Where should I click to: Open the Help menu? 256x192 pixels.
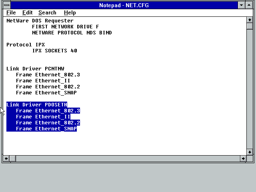point(70,12)
